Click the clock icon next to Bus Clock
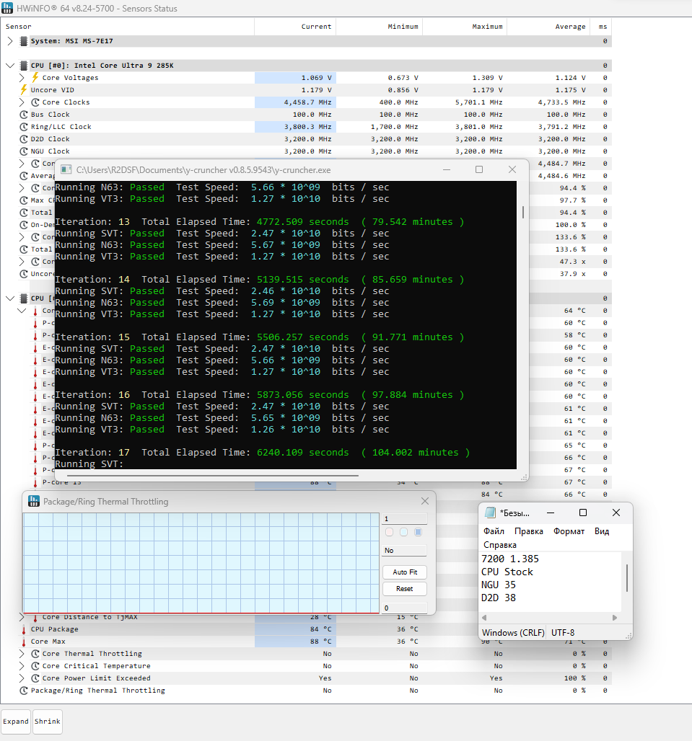The image size is (692, 741). coord(24,115)
